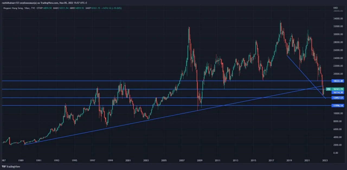Click the 1997 year on time axis
The height and width of the screenshot is (170, 347).
[x=92, y=160]
